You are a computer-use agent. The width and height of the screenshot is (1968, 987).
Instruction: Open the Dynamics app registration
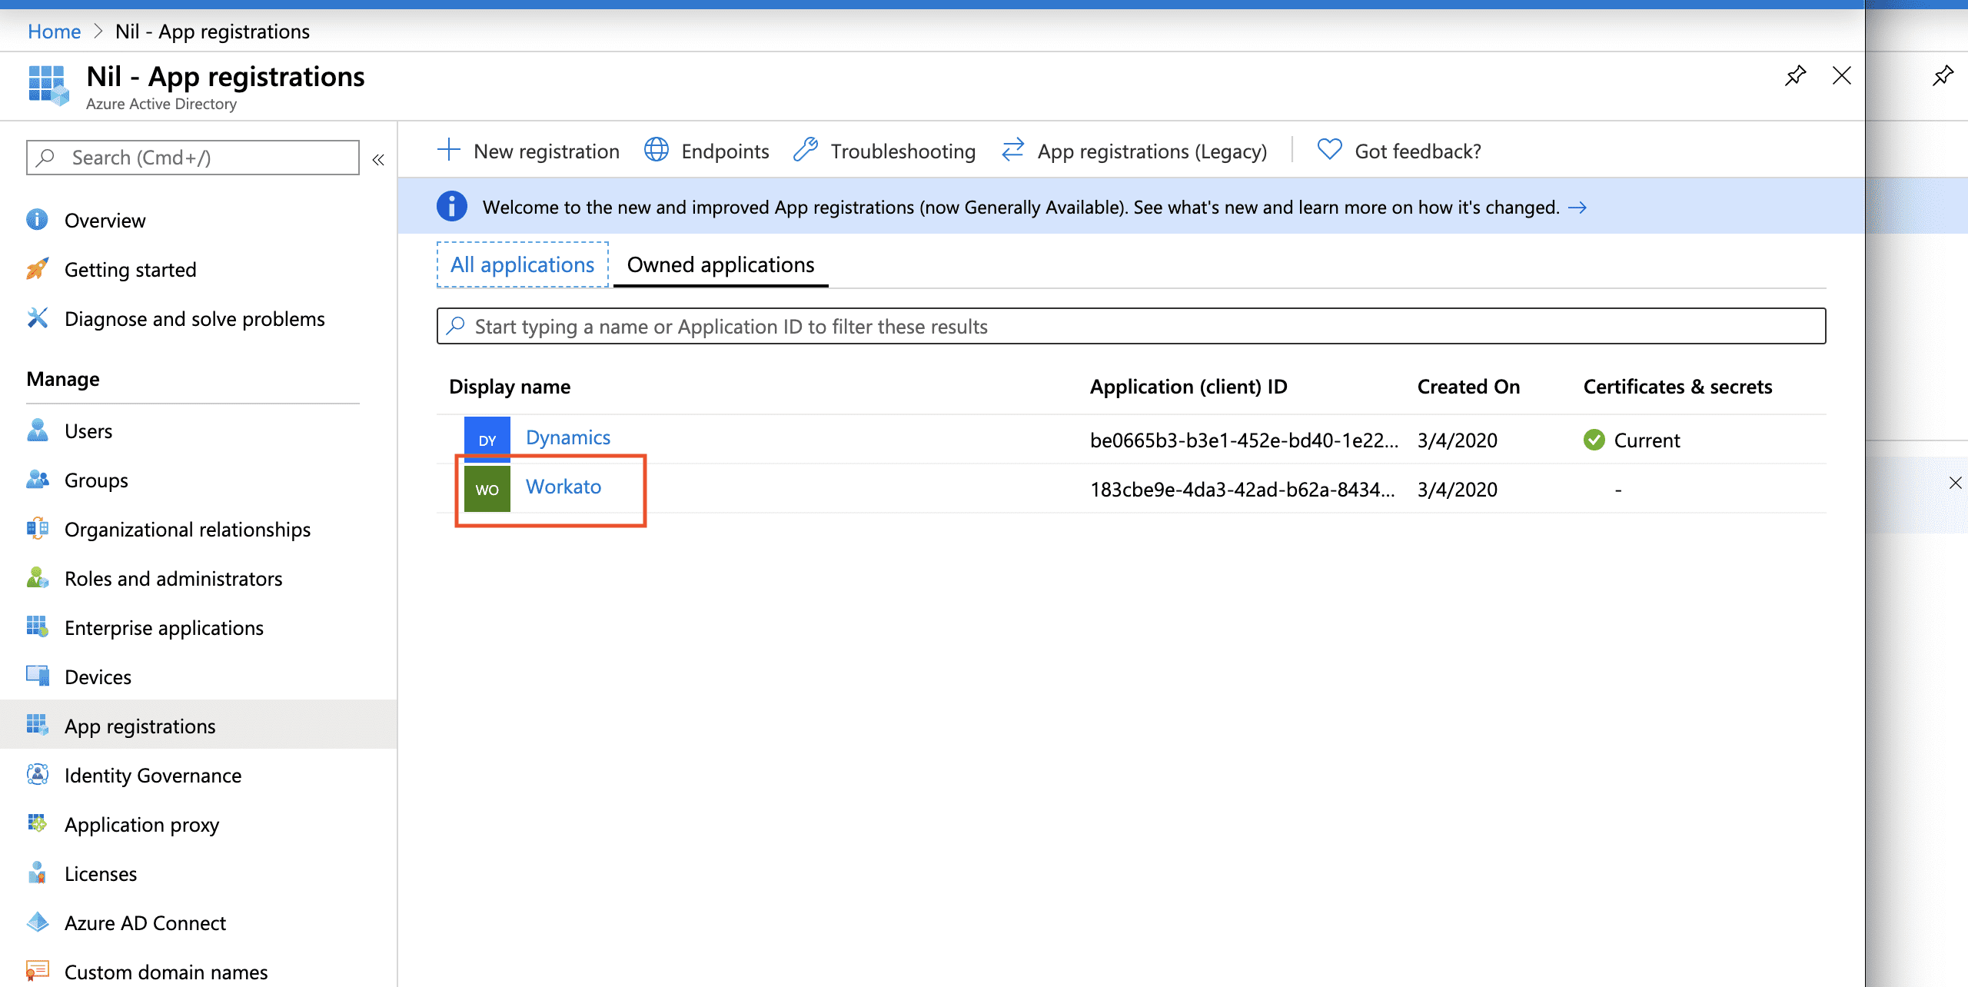(x=568, y=437)
